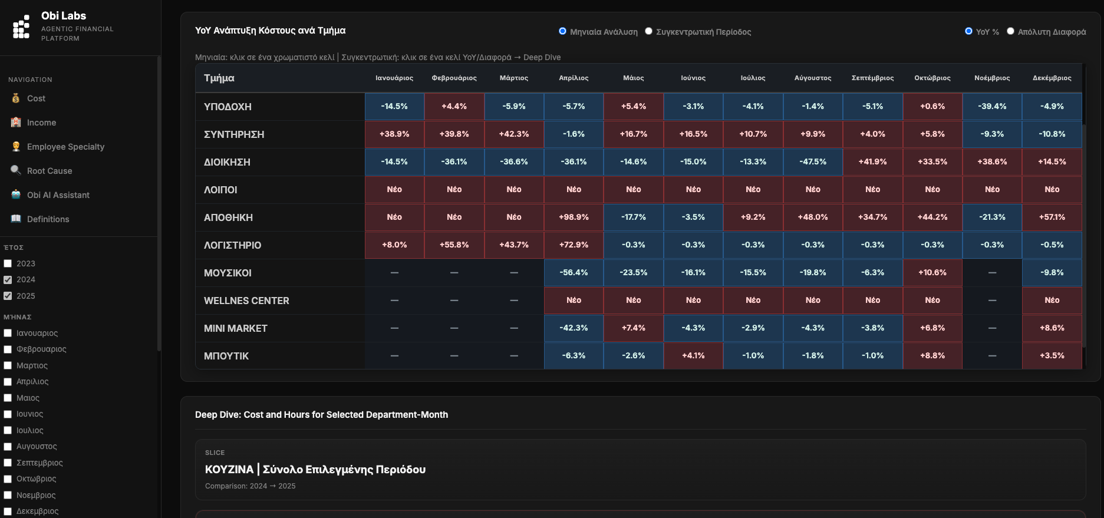
Task: Click ΛΟΓΙΣΤΗΡΙΟ Φεβρουάριος cell +55.8%
Action: [x=454, y=245]
